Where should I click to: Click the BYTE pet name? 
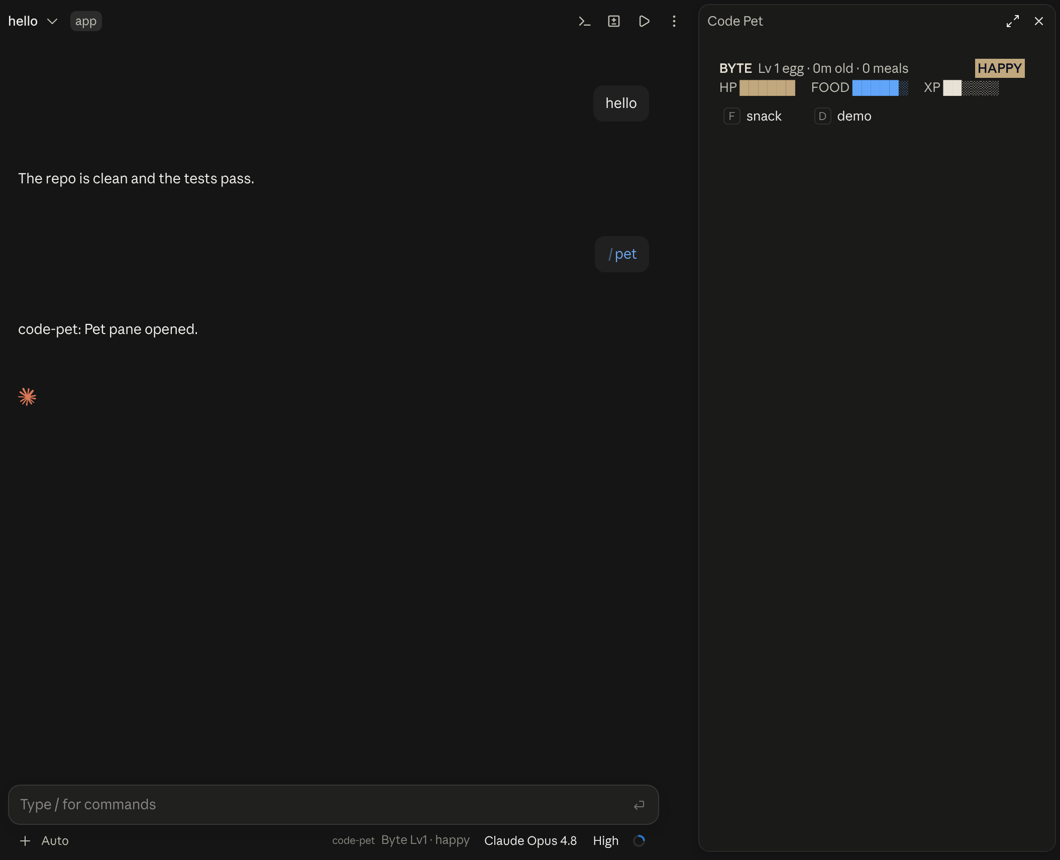pyautogui.click(x=735, y=68)
